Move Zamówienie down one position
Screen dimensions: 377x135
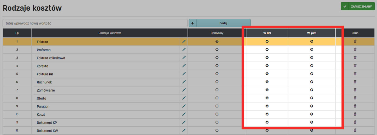point(267,90)
